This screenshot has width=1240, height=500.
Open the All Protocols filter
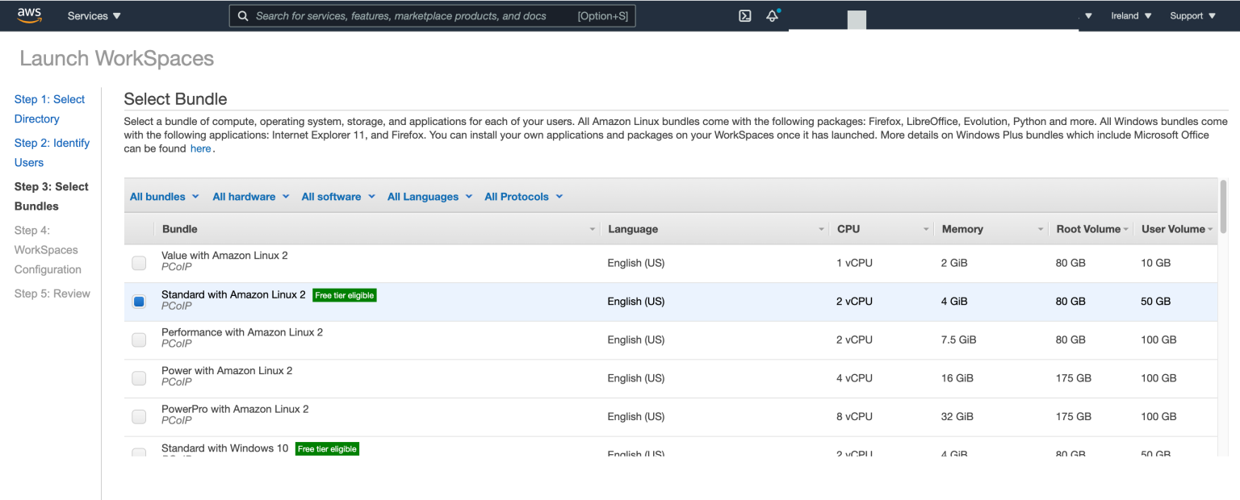tap(524, 197)
